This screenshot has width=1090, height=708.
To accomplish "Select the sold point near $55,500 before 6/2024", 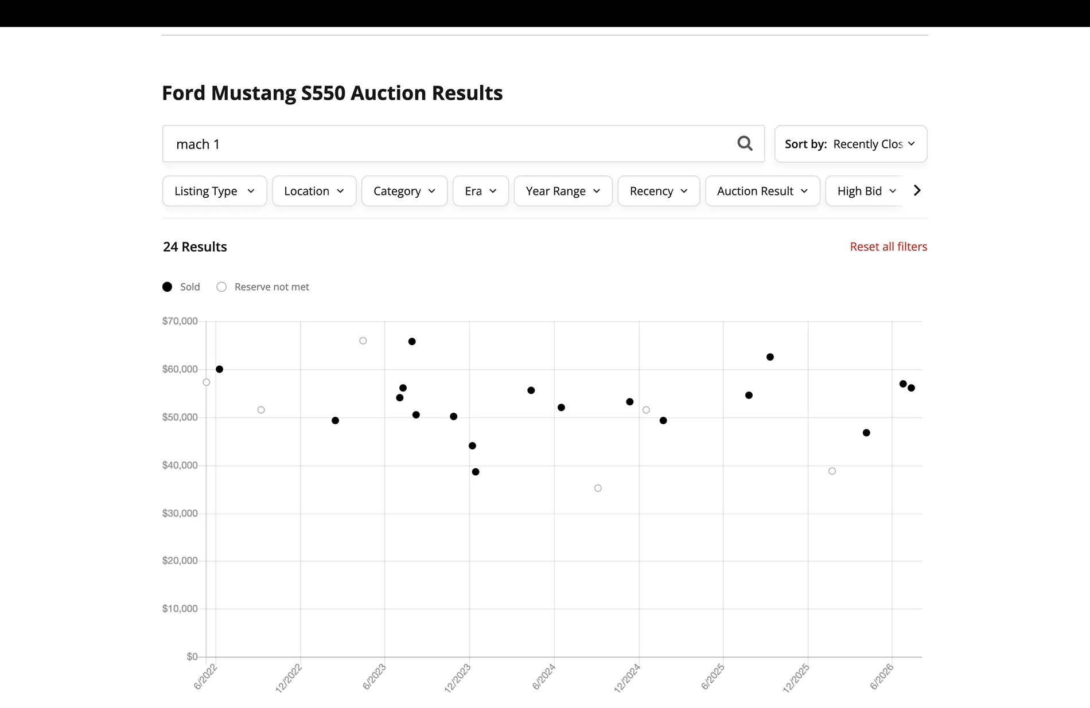I will pos(531,390).
